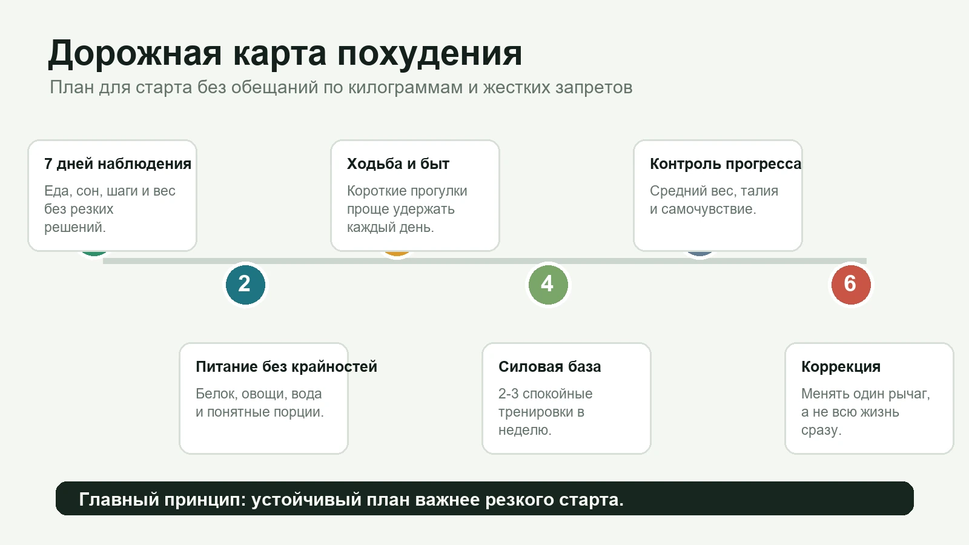Click the "Ходьба и быт" card heading
This screenshot has height=545, width=969.
pos(398,163)
